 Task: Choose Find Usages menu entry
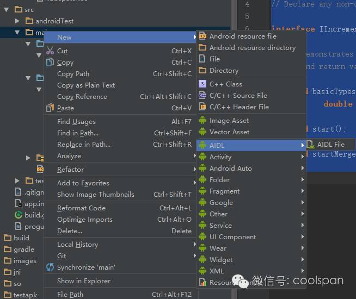pyautogui.click(x=120, y=122)
